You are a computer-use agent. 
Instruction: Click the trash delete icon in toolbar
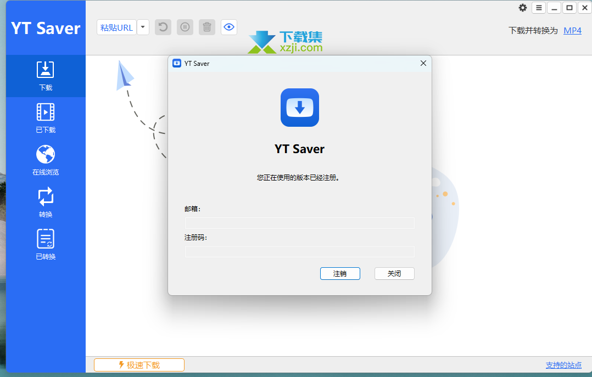tap(207, 27)
